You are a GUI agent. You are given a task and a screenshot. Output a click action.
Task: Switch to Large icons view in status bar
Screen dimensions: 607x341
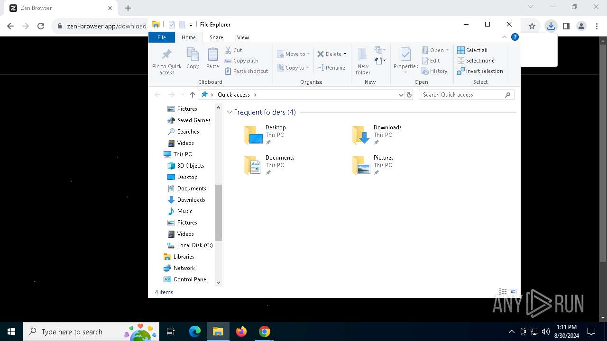point(513,292)
